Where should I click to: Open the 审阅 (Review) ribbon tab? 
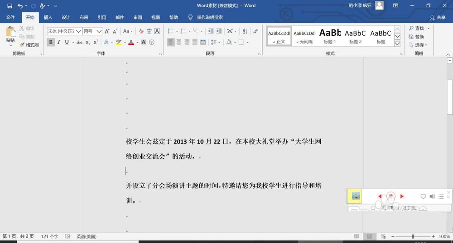click(x=138, y=18)
